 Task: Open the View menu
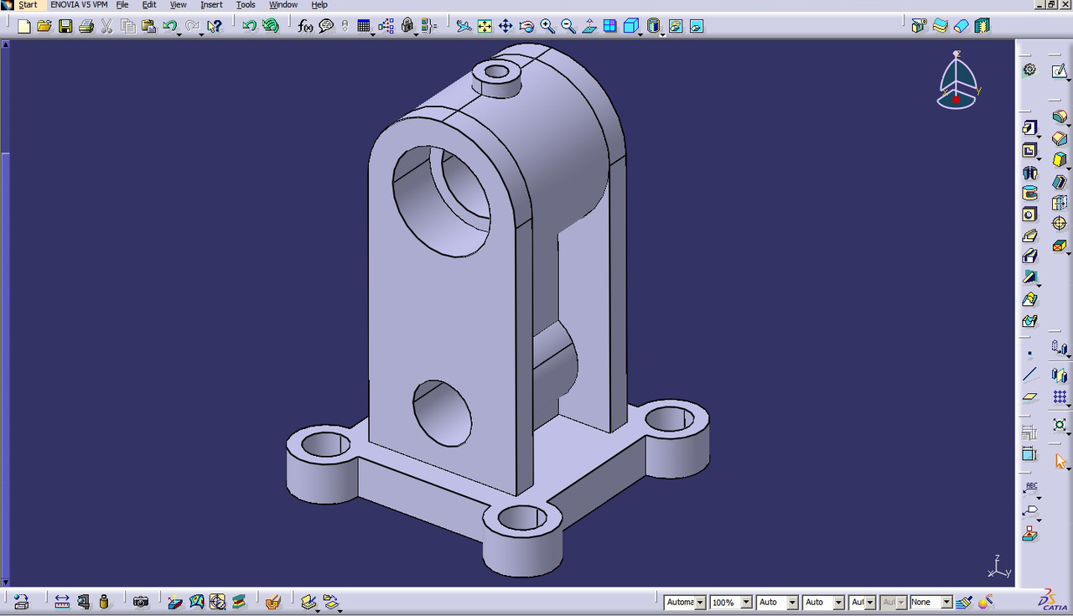point(179,5)
